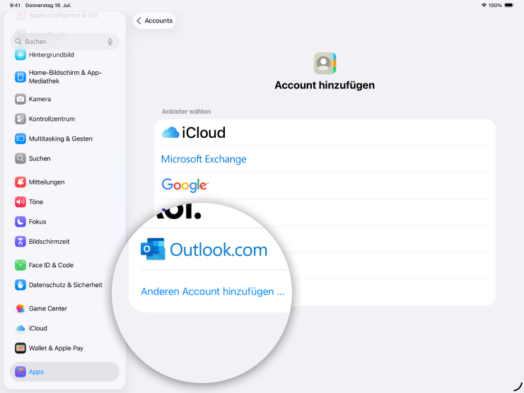This screenshot has height=393, width=524.
Task: Open Kontrollzentrum settings icon
Action: tap(21, 119)
